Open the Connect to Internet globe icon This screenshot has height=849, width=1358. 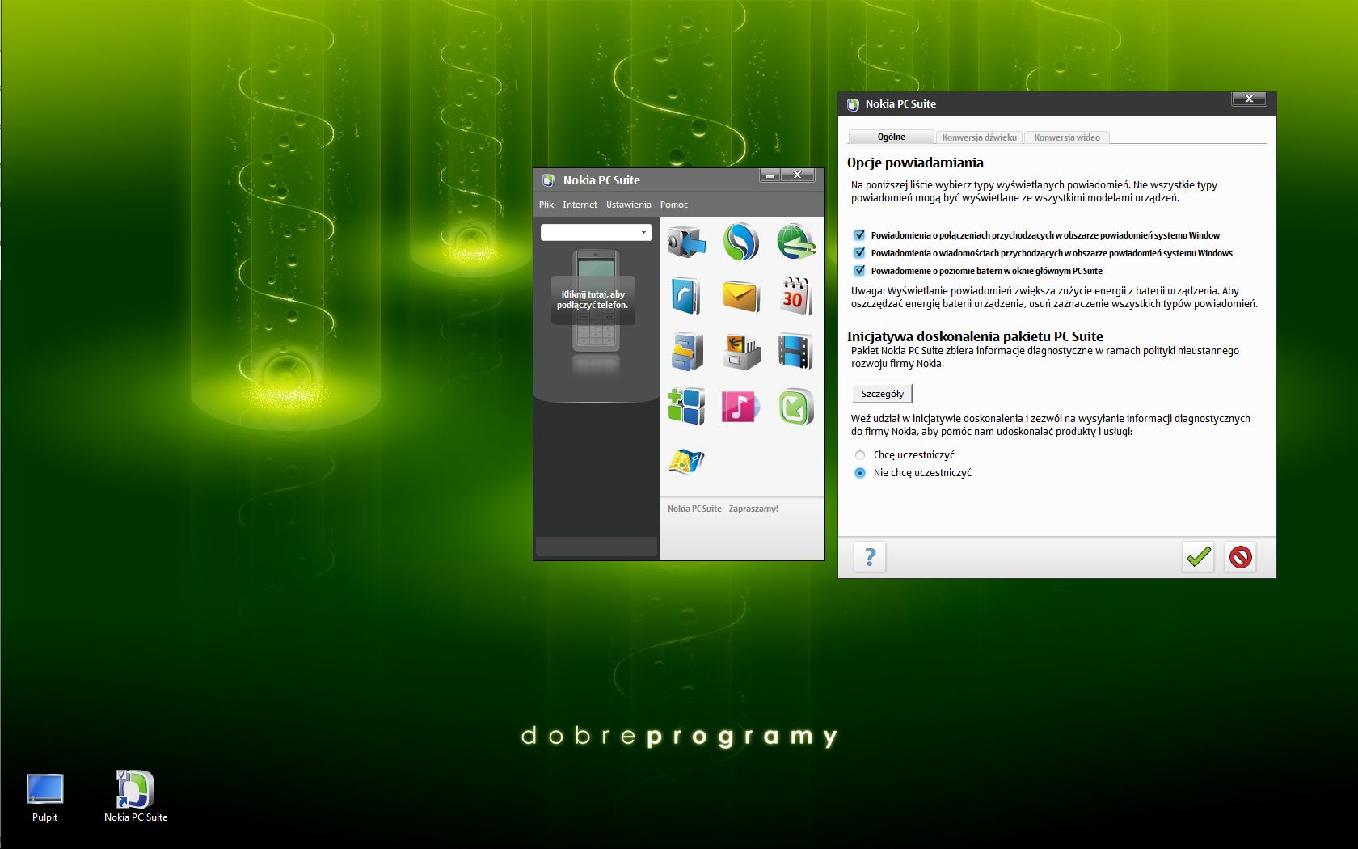[x=795, y=242]
